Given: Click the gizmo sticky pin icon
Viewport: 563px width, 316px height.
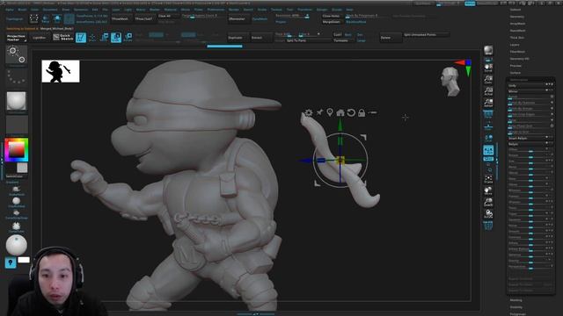Looking at the screenshot, I should pyautogui.click(x=319, y=112).
